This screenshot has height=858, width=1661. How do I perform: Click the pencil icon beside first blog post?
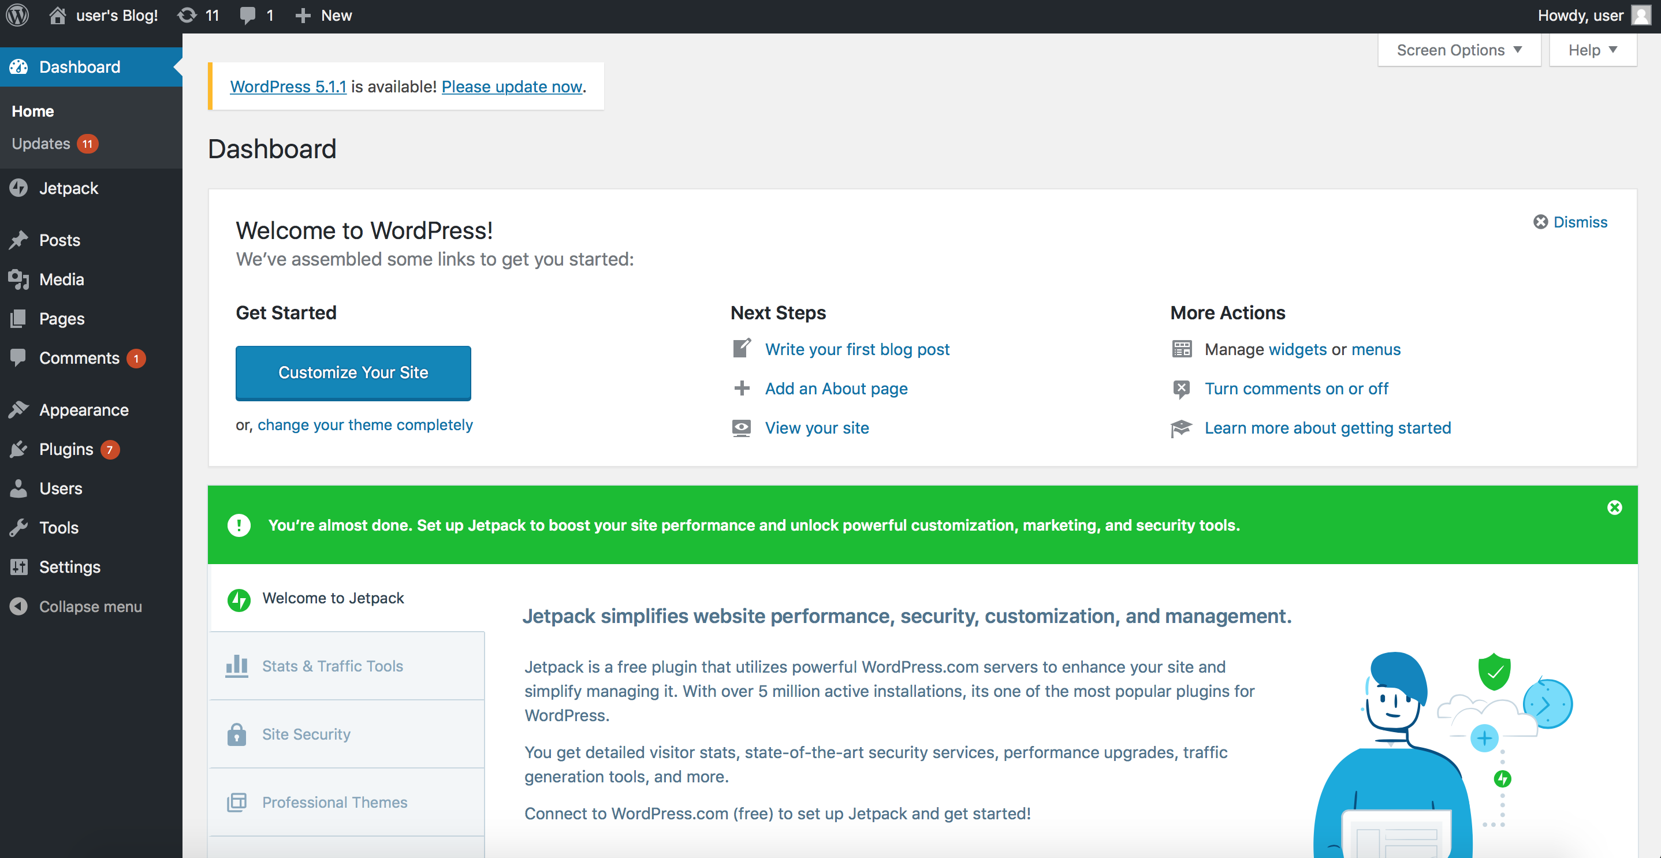click(742, 348)
